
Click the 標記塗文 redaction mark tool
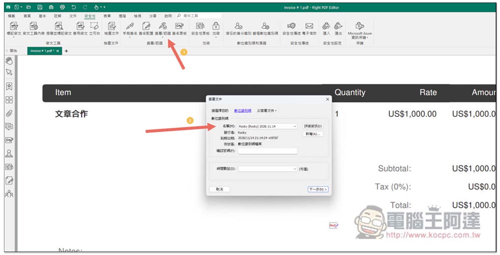pos(13,28)
